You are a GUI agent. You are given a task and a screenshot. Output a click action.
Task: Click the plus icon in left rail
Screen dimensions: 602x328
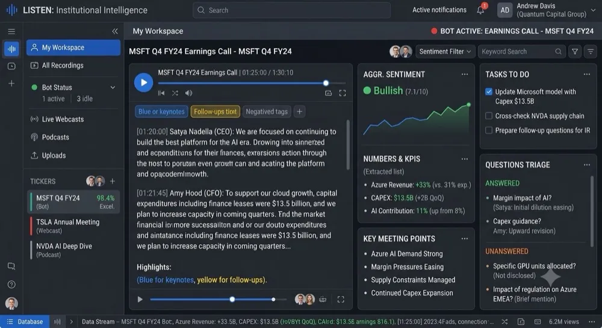(x=11, y=83)
